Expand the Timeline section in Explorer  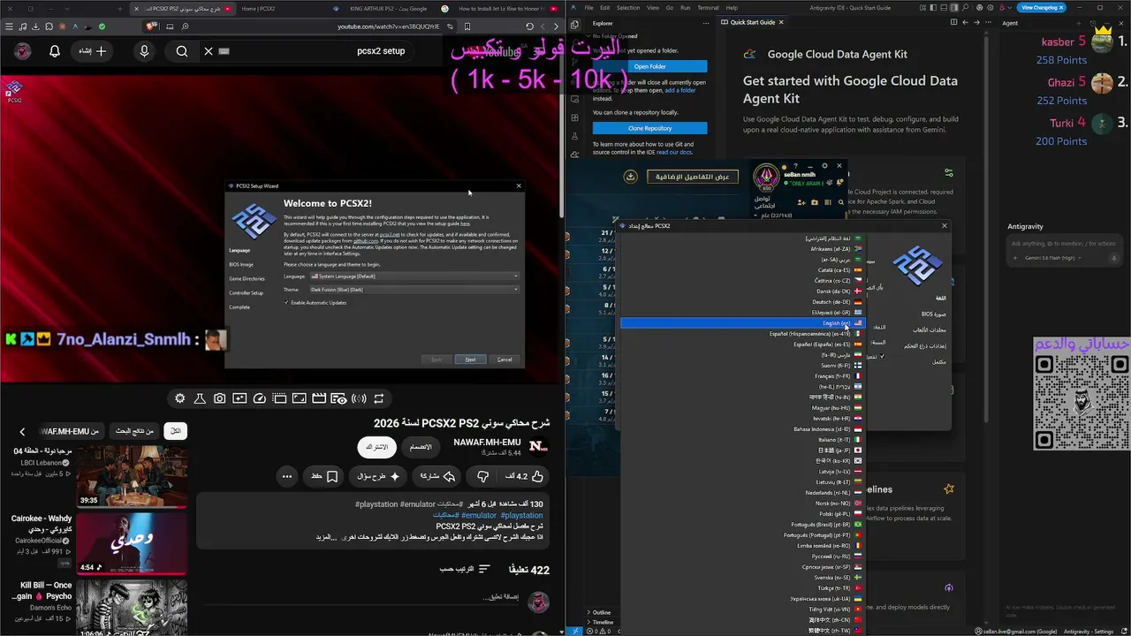(602, 622)
